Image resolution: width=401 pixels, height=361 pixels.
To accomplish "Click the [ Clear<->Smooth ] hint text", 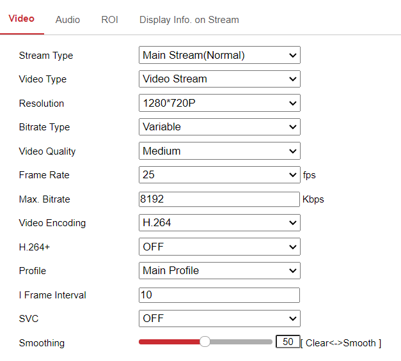I will coord(341,343).
